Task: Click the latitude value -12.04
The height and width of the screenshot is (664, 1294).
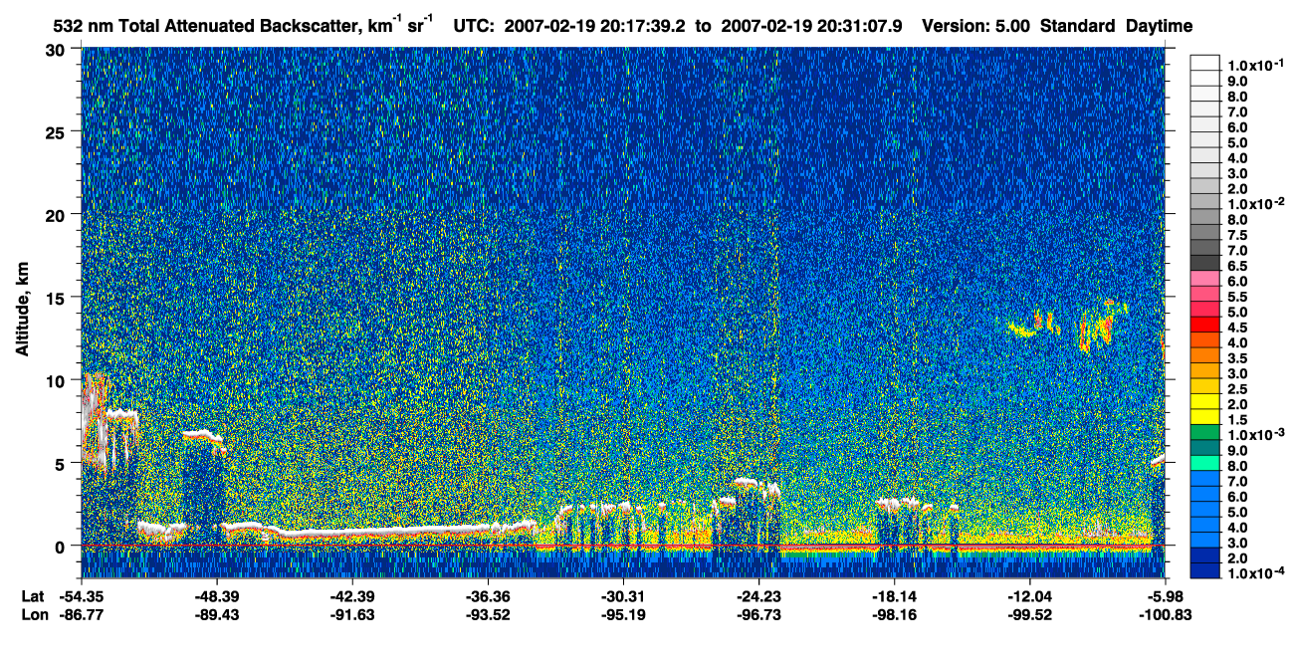Action: [x=1029, y=595]
